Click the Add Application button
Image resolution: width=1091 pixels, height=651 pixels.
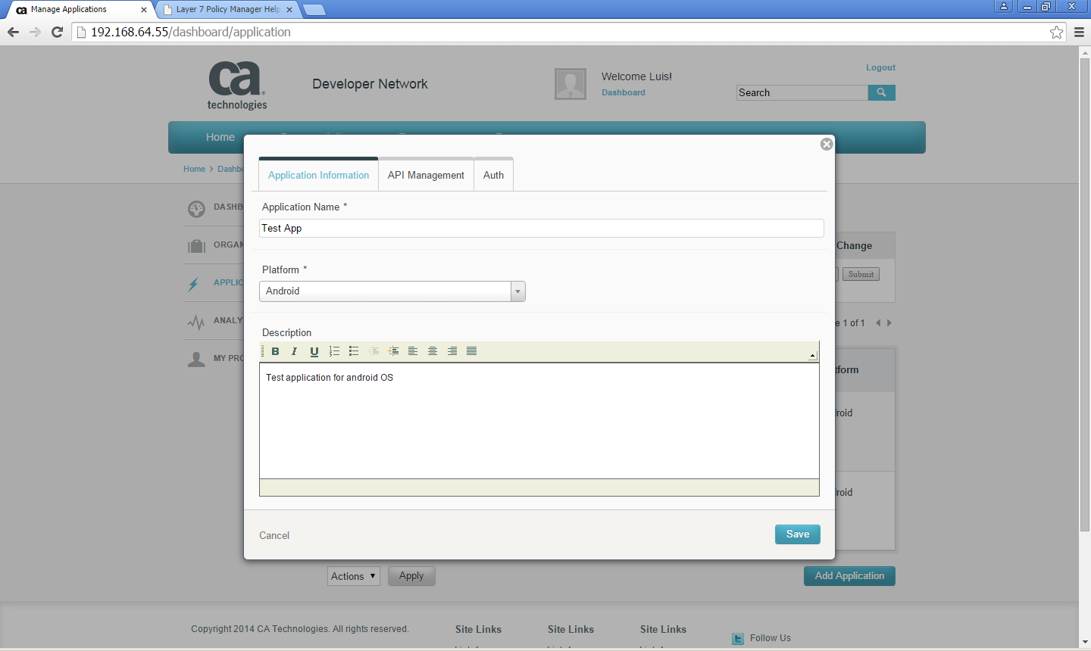(x=849, y=575)
